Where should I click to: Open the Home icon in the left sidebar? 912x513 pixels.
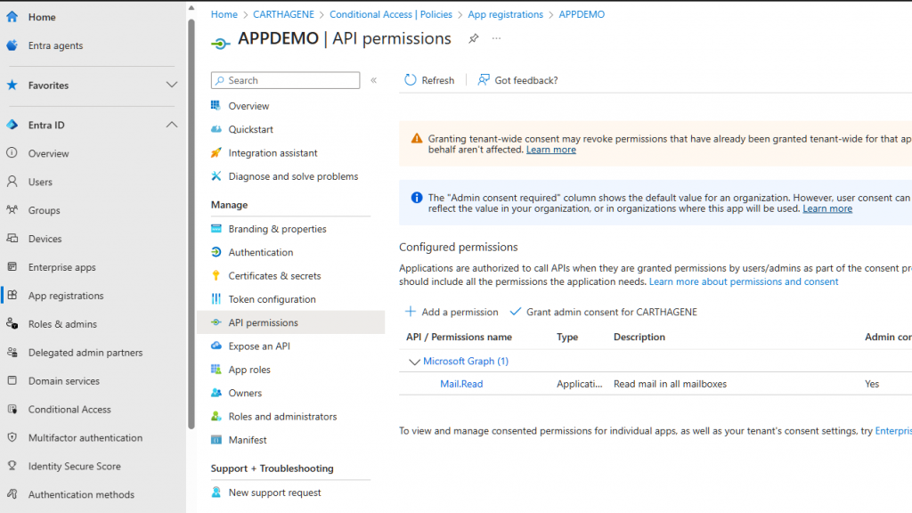pos(11,16)
